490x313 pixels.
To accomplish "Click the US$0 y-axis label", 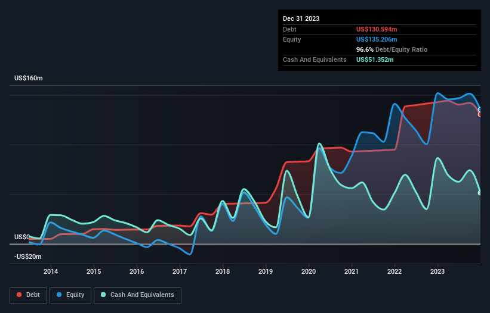I will [x=22, y=237].
